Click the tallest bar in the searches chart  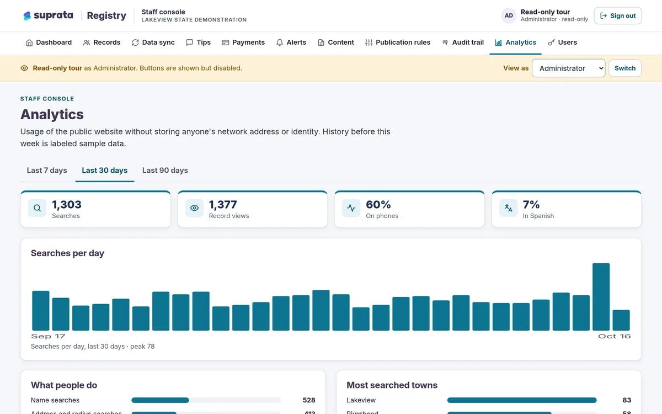[601, 297]
